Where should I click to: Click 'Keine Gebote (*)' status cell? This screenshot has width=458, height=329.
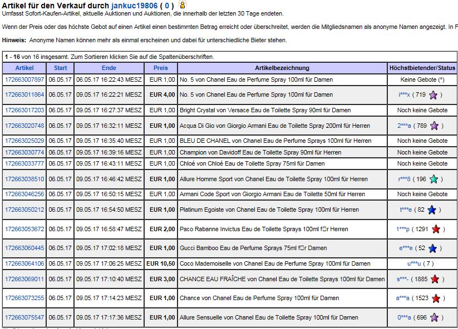(422, 79)
